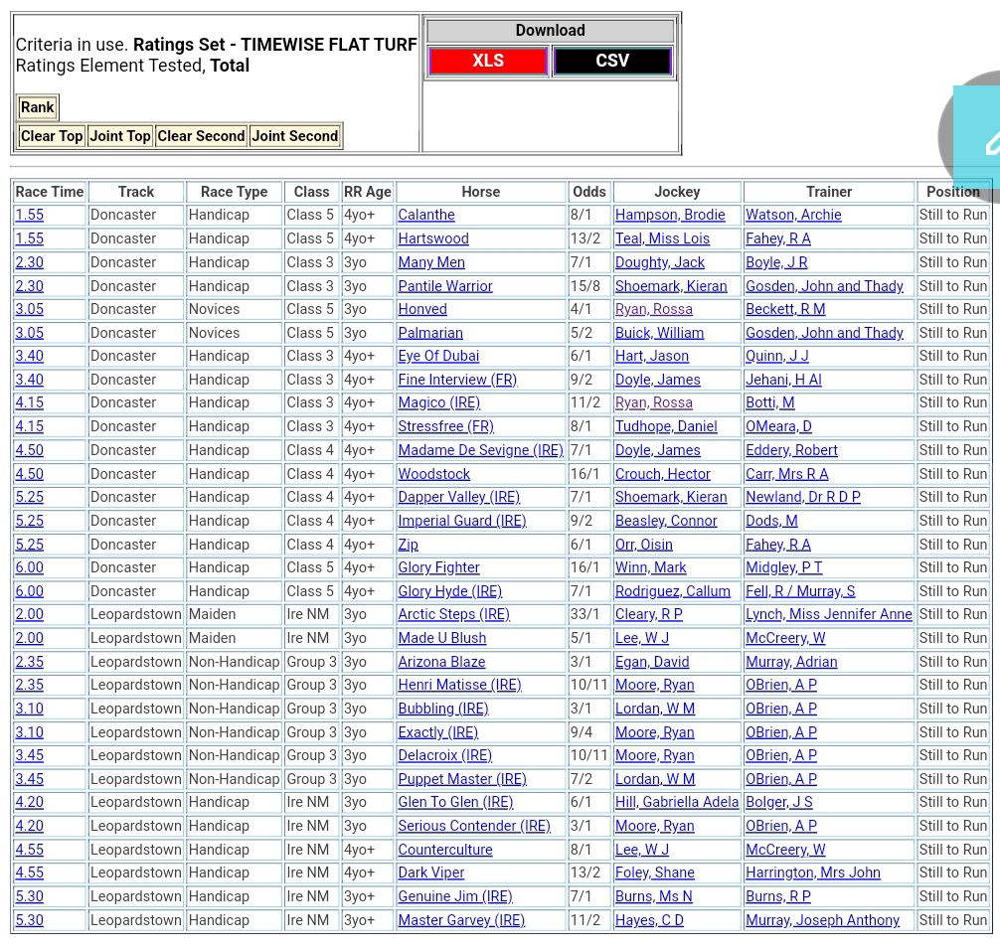View jockey Hampson, Brodie link
1000x950 pixels.
pos(670,215)
